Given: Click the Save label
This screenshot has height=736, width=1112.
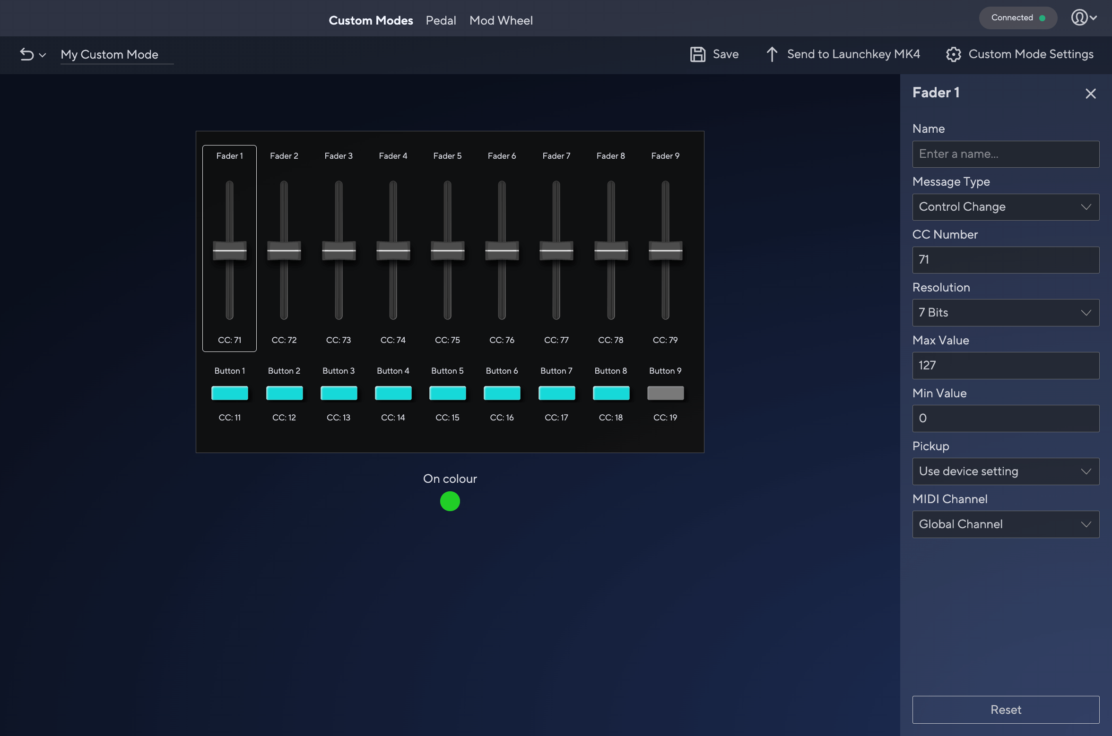Looking at the screenshot, I should tap(725, 54).
